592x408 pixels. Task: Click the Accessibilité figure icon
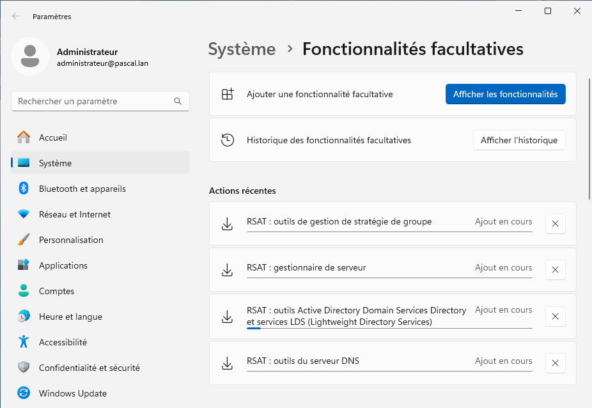click(x=24, y=341)
